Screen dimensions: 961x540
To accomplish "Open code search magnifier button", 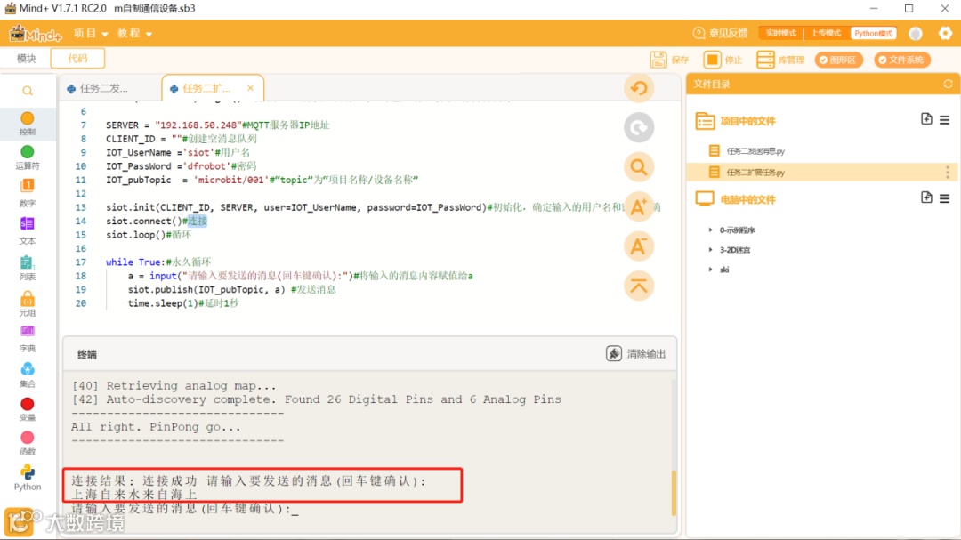I will (x=639, y=166).
